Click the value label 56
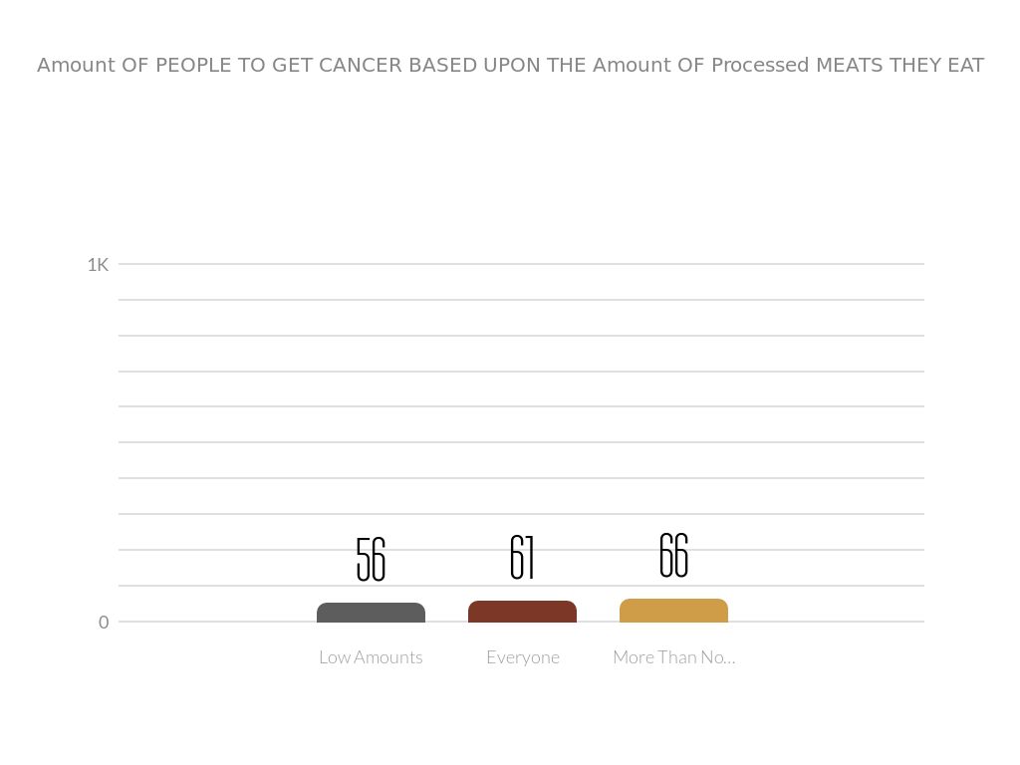Image resolution: width=1020 pixels, height=765 pixels. tap(371, 560)
